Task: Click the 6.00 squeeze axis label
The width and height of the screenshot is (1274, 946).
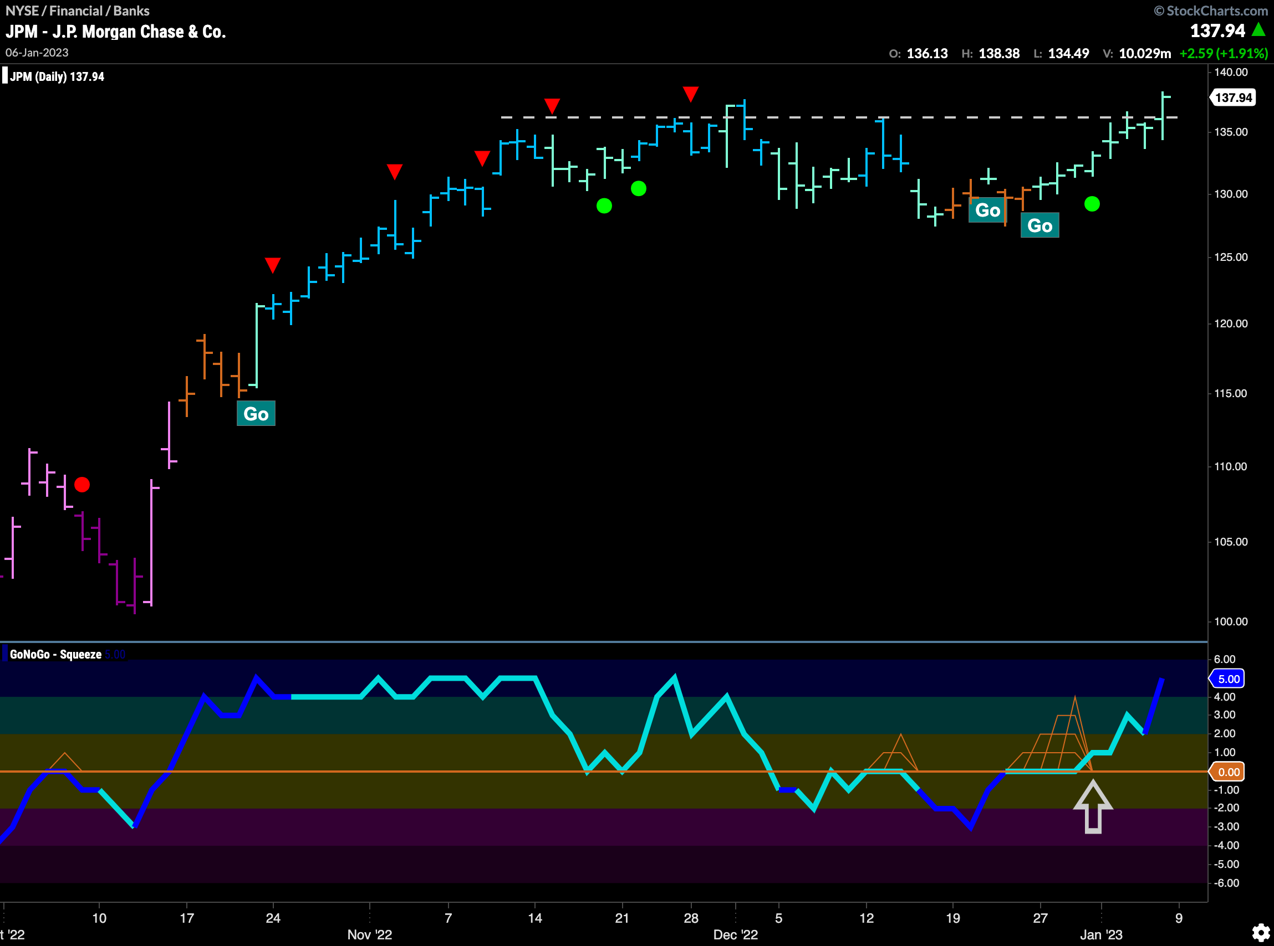Action: [x=1225, y=659]
